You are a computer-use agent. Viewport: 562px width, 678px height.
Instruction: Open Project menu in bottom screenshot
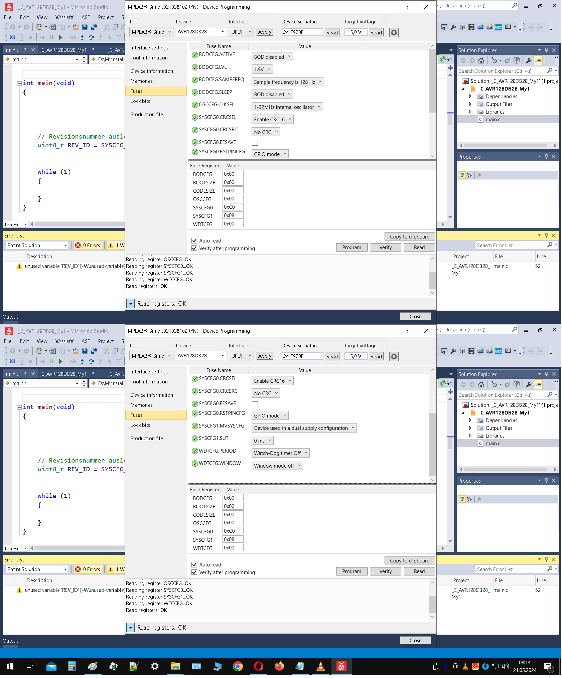coord(106,341)
